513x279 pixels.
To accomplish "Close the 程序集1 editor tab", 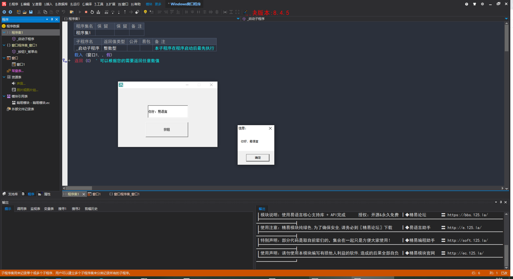I will [84, 194].
